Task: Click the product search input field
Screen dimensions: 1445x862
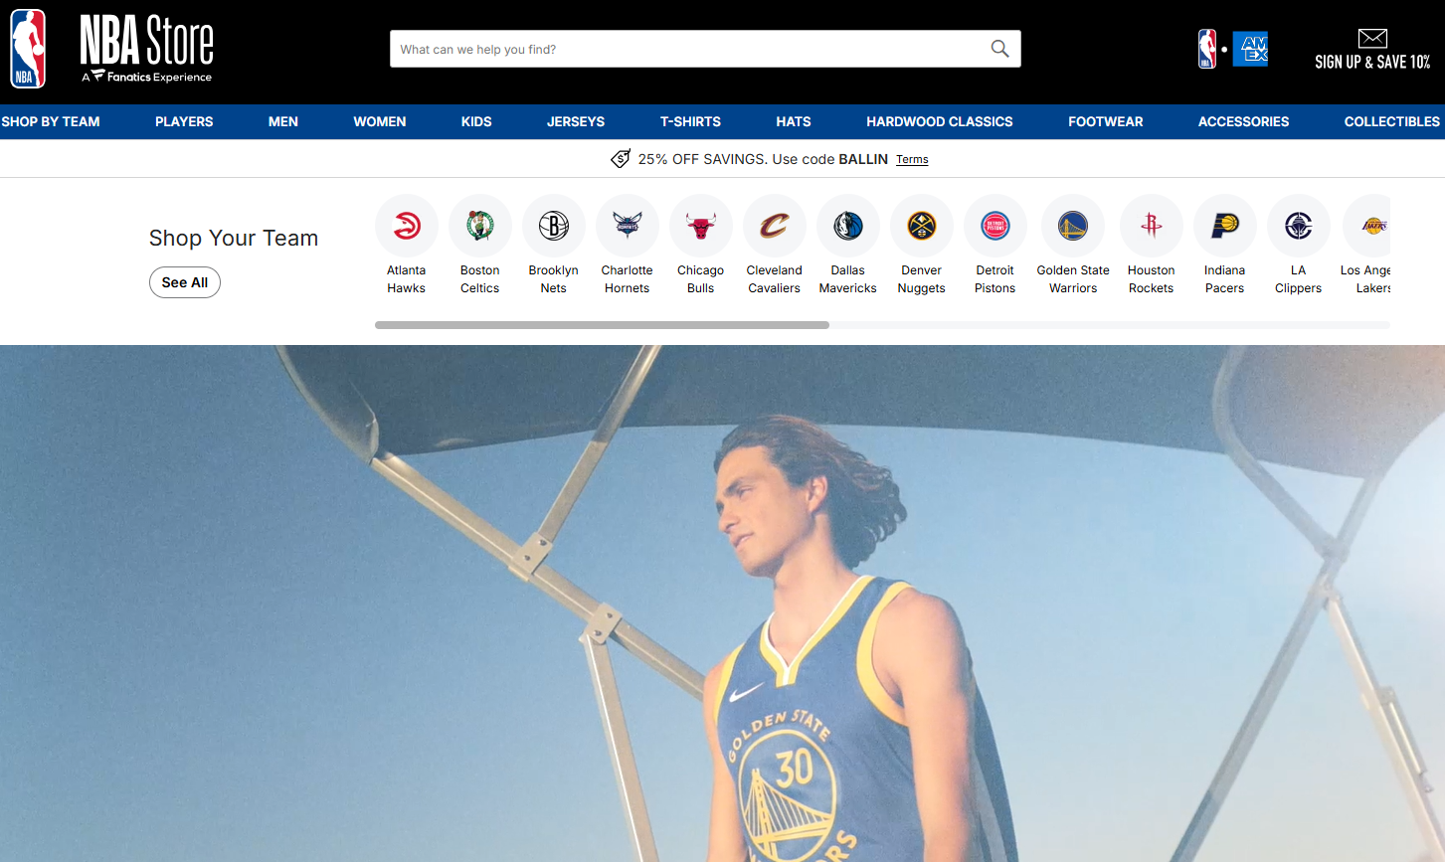Action: [x=686, y=49]
